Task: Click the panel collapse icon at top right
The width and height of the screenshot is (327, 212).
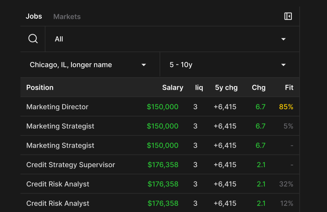Action: click(x=288, y=16)
